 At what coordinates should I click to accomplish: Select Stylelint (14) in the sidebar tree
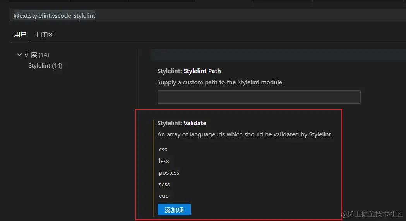coord(45,66)
